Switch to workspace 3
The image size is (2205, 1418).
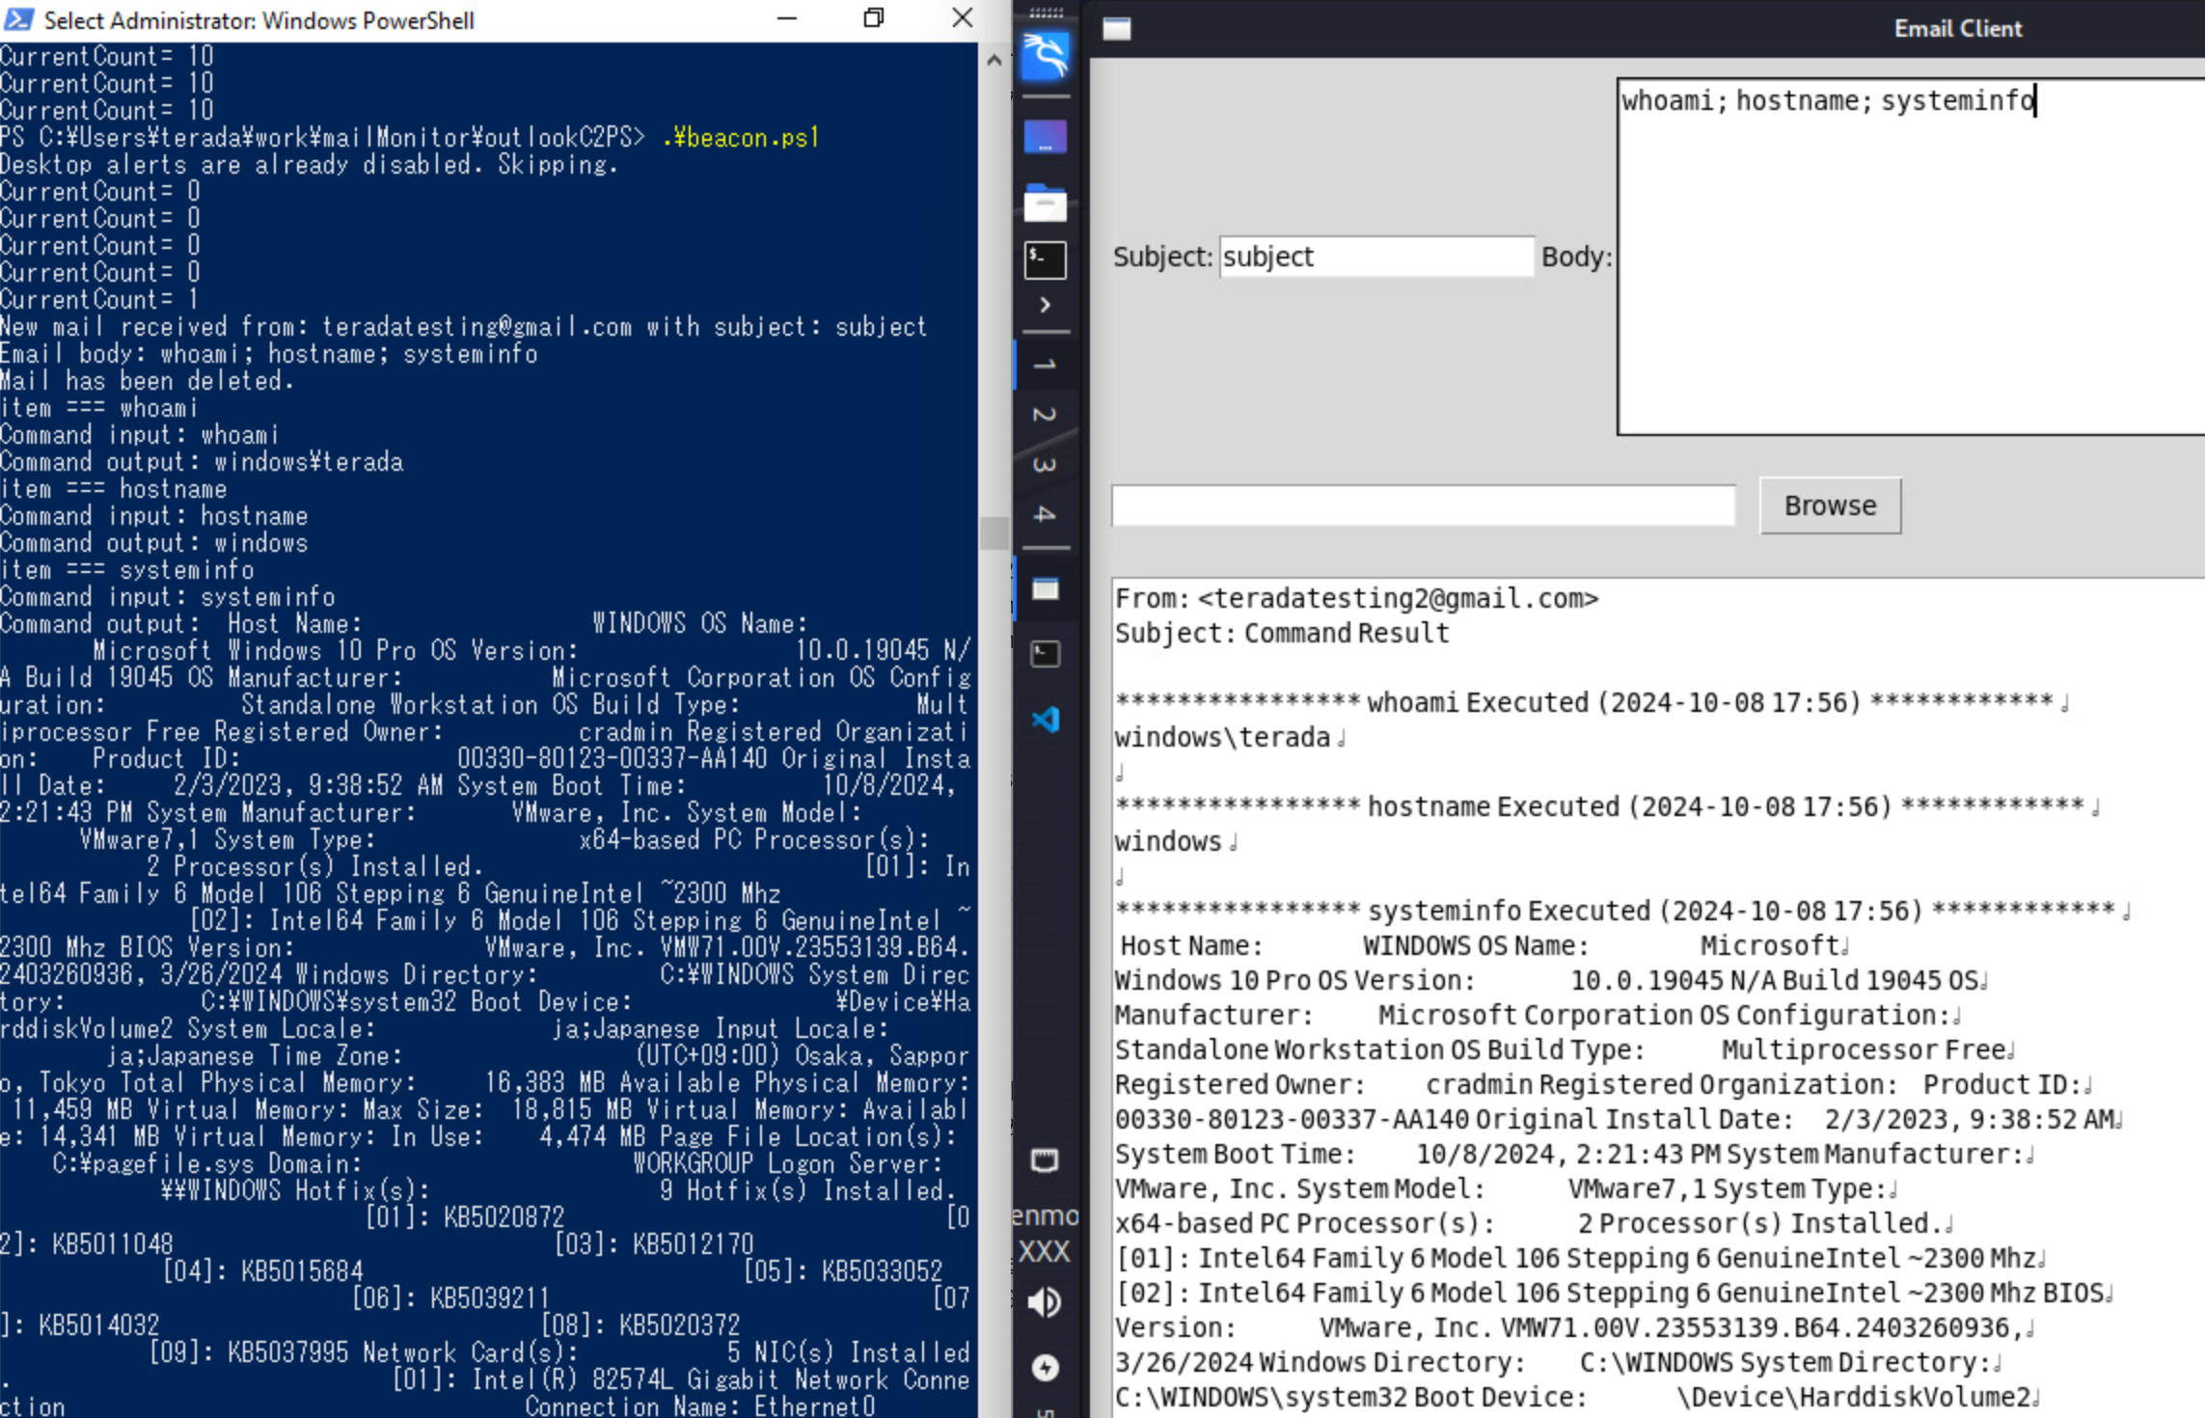point(1045,465)
